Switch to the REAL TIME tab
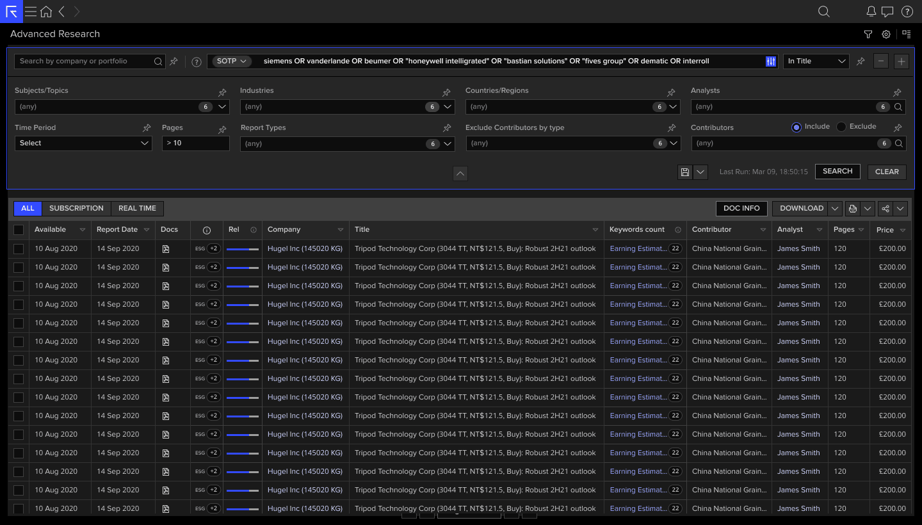 click(137, 208)
